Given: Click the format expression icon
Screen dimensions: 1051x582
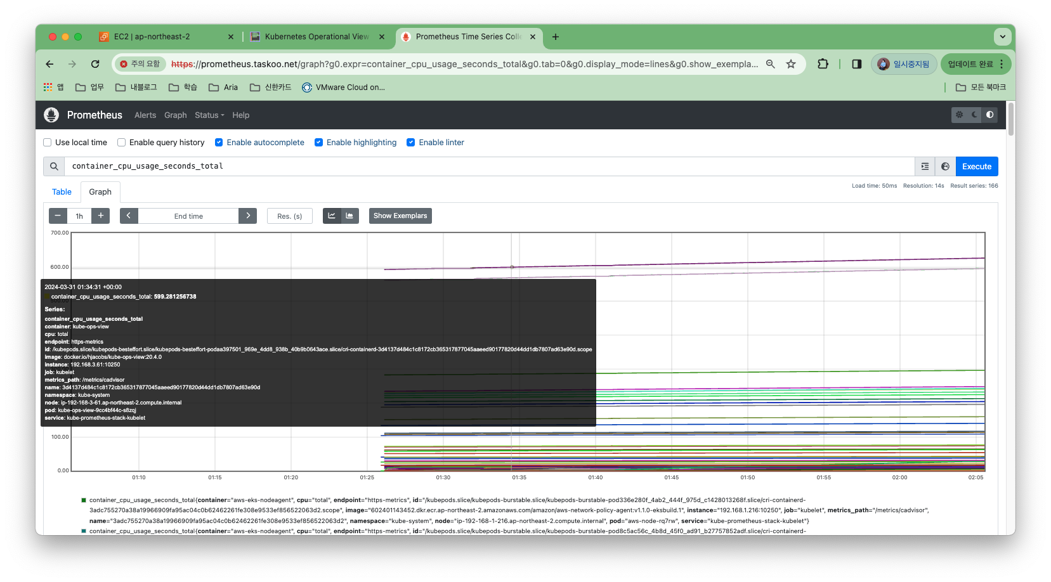Looking at the screenshot, I should pyautogui.click(x=925, y=166).
